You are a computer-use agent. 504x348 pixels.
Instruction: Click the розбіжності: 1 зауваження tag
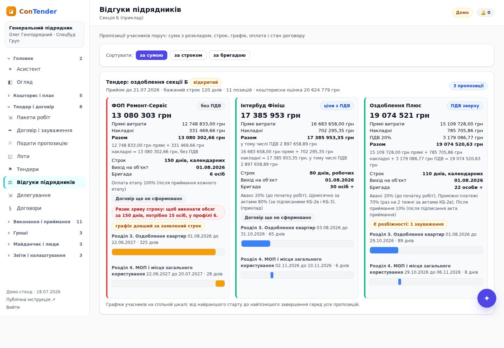408,224
